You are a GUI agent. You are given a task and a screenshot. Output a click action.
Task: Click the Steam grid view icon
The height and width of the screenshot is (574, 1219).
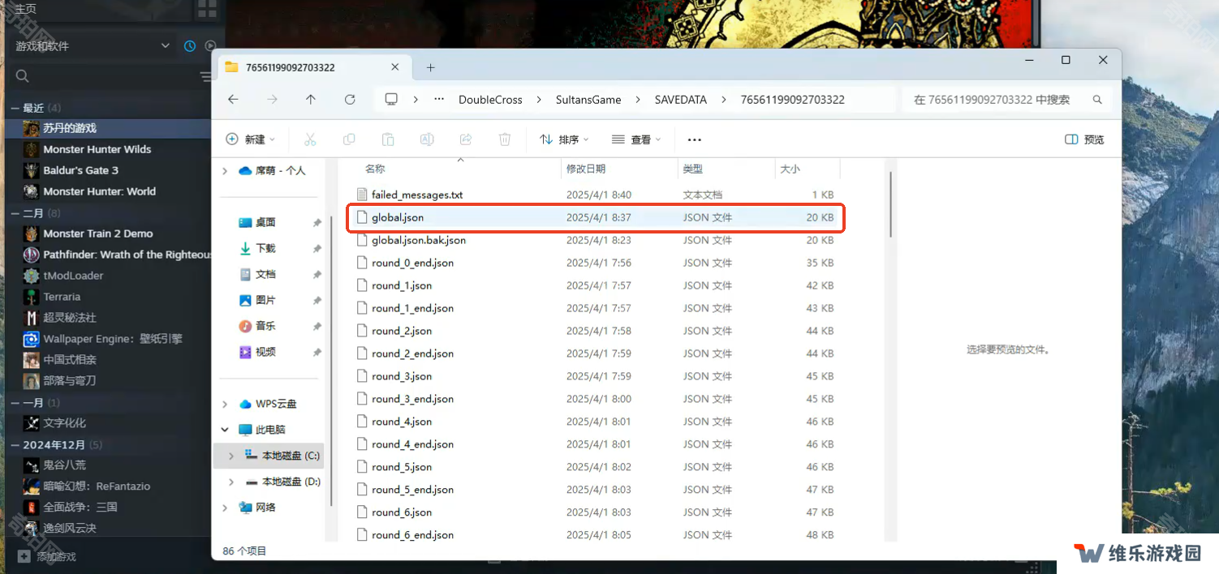208,9
